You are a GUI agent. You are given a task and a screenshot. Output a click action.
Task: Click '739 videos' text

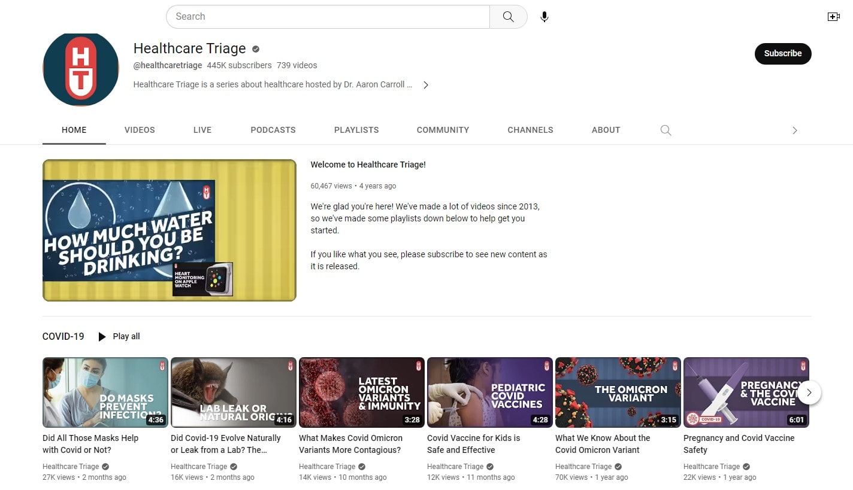(297, 65)
